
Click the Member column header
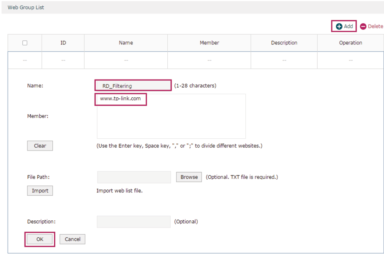(x=209, y=43)
